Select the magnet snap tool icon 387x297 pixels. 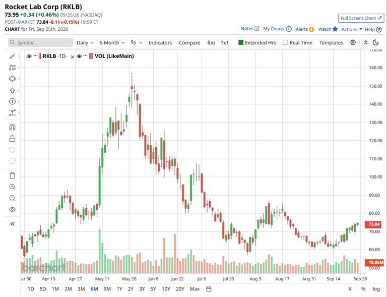pyautogui.click(x=12, y=127)
